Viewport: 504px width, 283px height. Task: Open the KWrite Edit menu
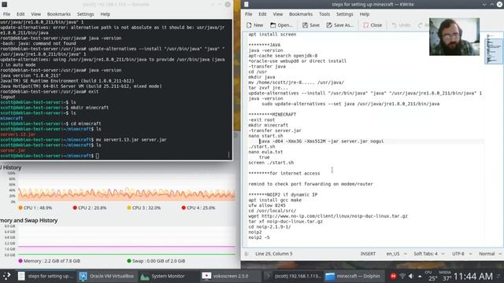pyautogui.click(x=262, y=14)
